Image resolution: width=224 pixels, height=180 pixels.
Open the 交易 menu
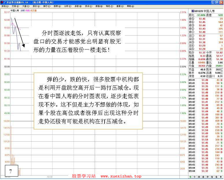[x=15, y=6]
